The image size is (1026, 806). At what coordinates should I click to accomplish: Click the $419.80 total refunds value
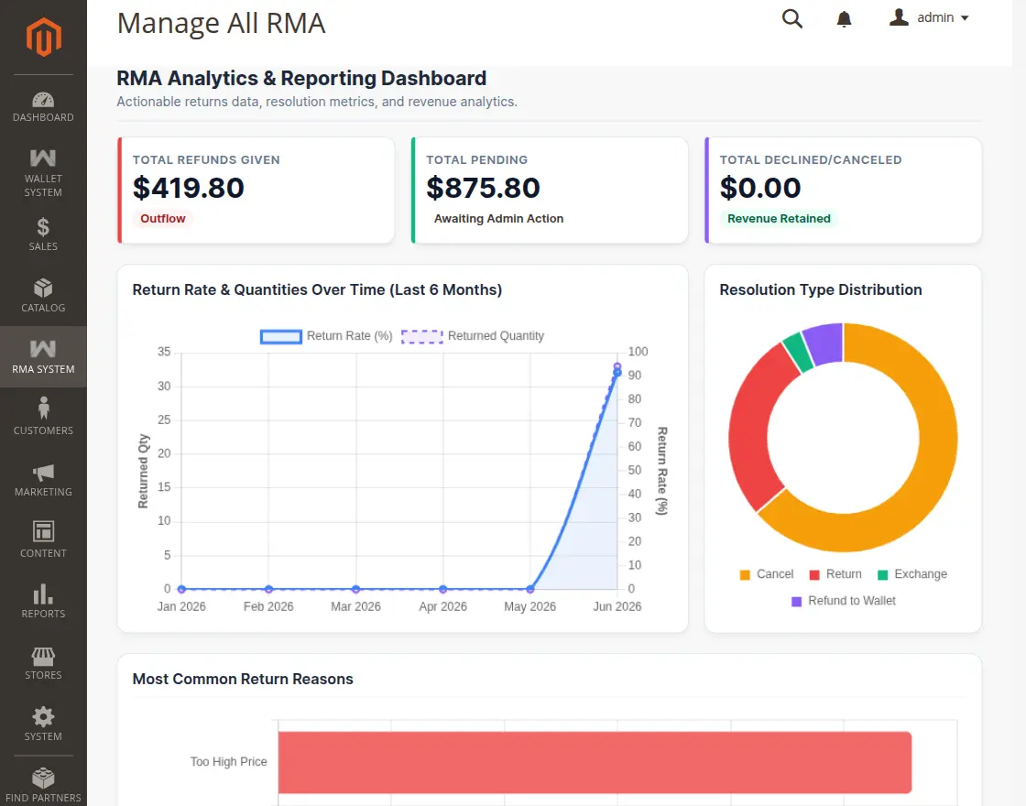[x=189, y=188]
